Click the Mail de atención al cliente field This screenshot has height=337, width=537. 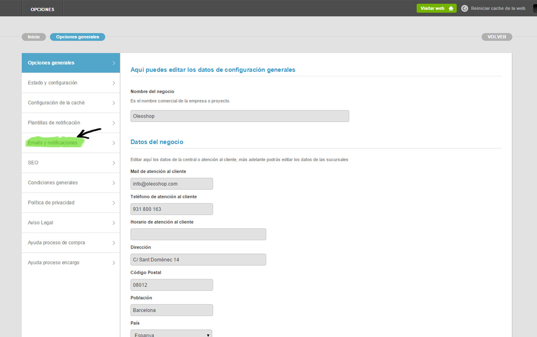pyautogui.click(x=172, y=184)
